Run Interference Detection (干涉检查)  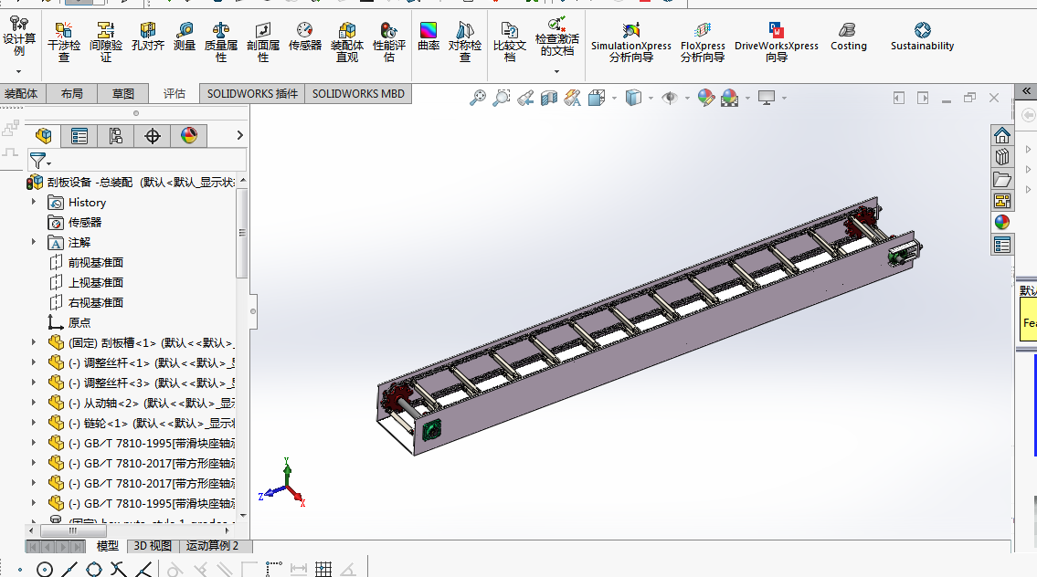tap(63, 42)
